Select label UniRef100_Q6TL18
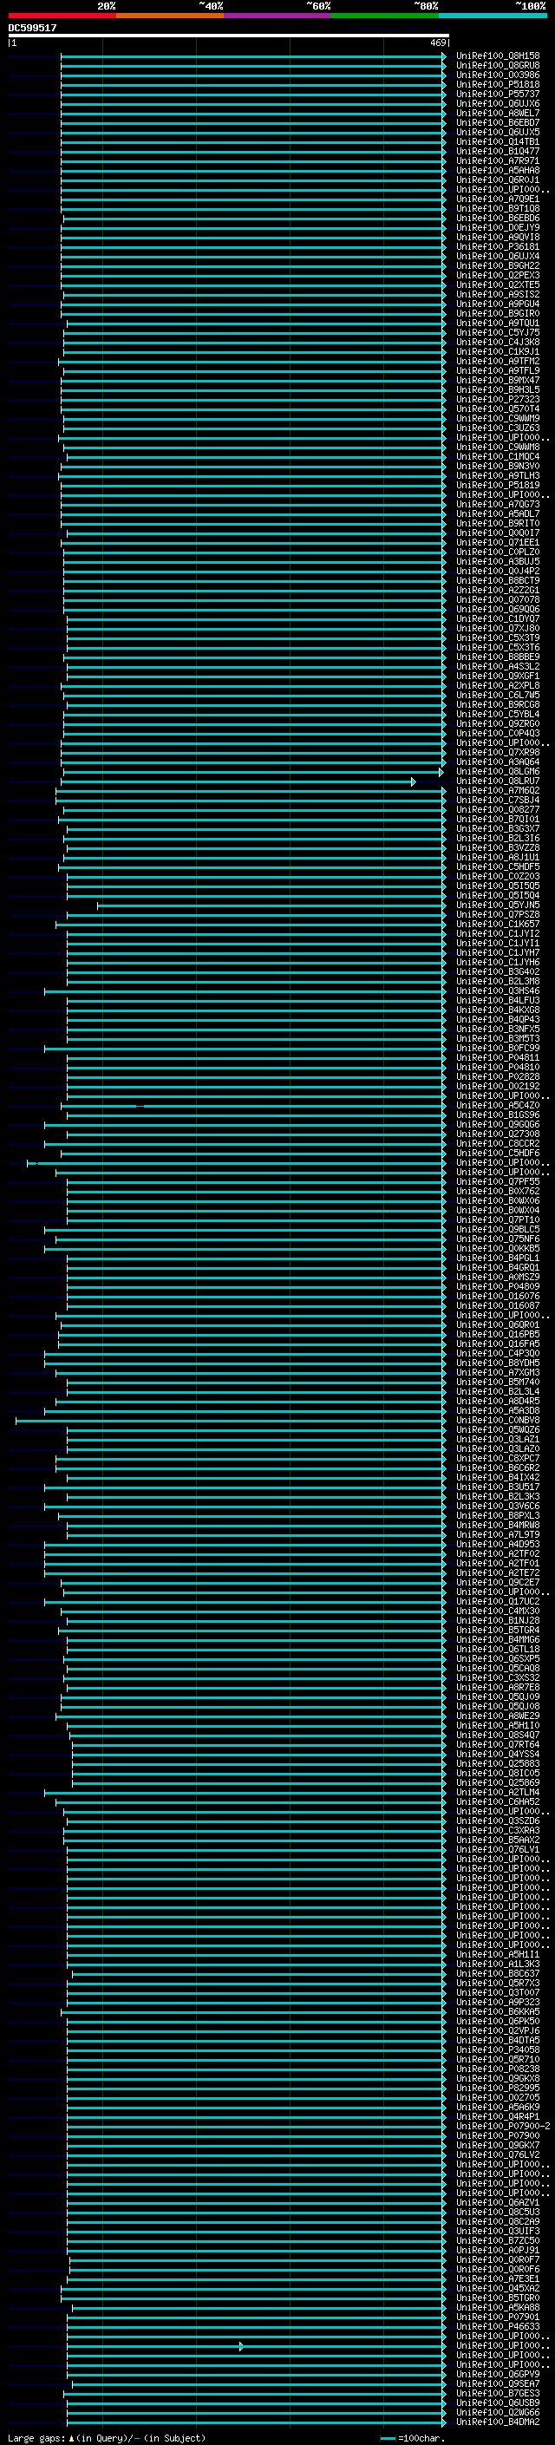 pos(497,1650)
